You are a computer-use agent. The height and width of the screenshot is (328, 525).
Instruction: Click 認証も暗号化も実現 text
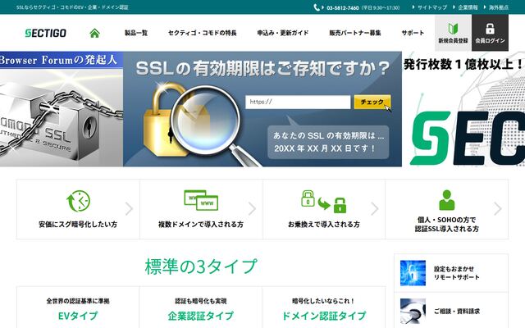[201, 301]
